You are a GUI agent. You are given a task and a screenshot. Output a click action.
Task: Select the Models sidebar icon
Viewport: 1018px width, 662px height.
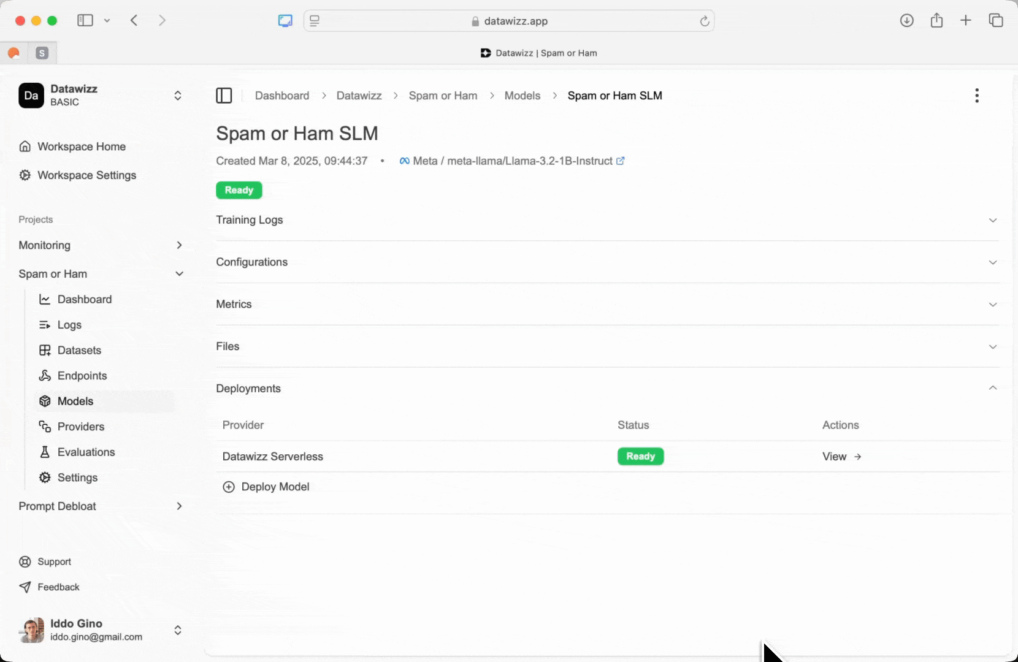[x=45, y=401]
